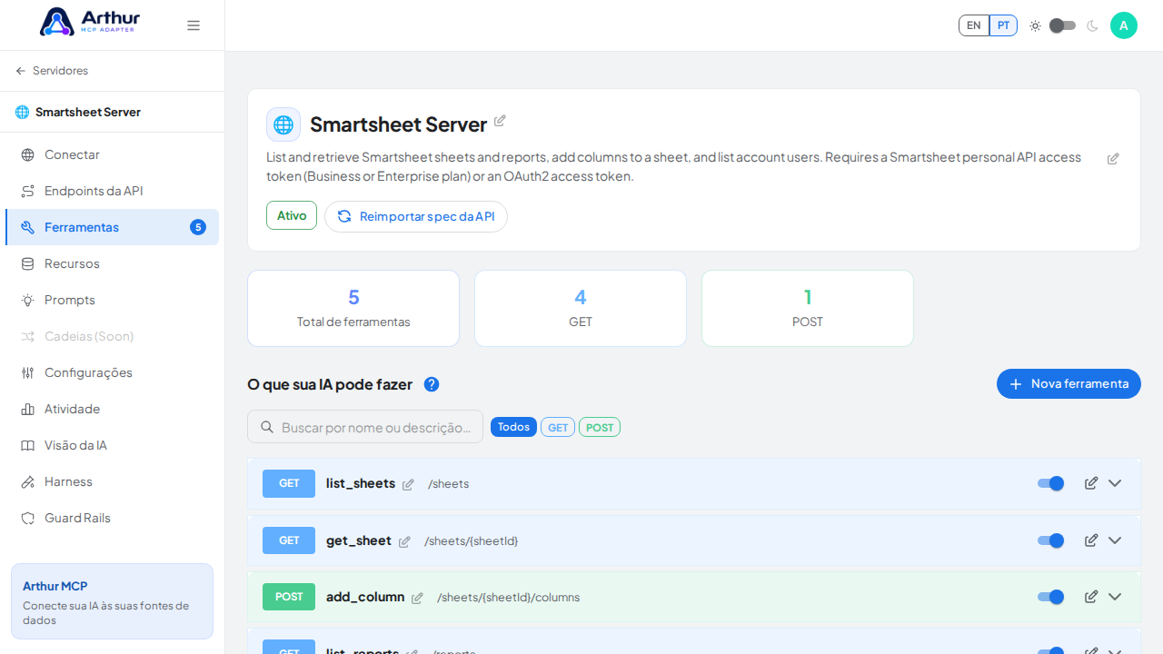
Task: Open editor for list_sheets row
Action: 1091,483
